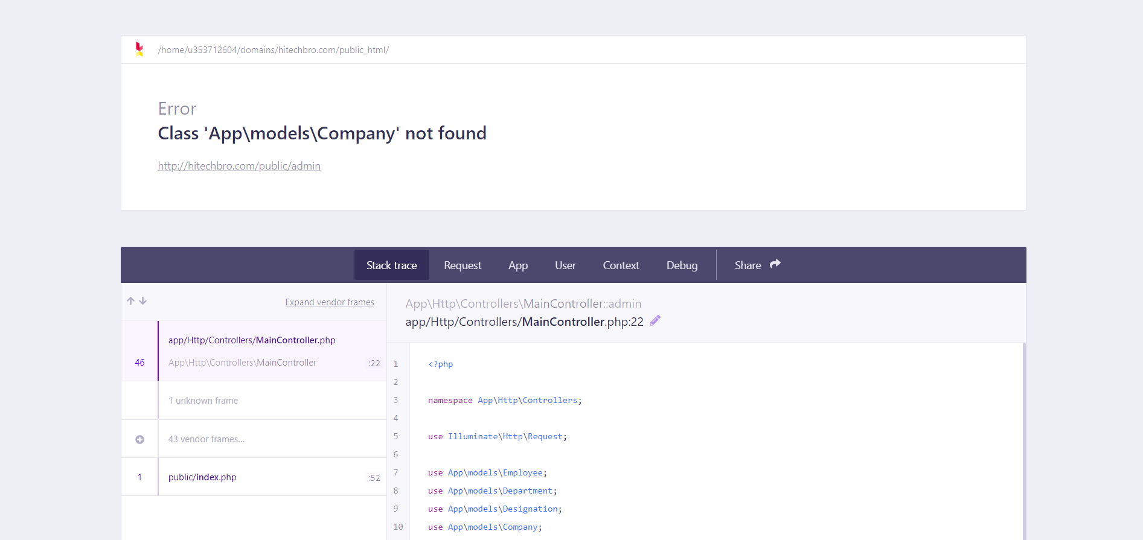Image resolution: width=1143 pixels, height=540 pixels.
Task: Expand the 43 vendor frames row
Action: pyautogui.click(x=207, y=439)
